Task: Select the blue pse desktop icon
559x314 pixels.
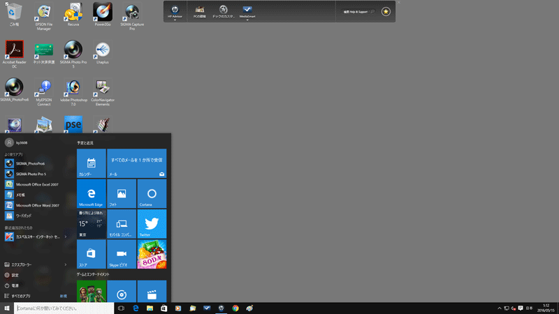Action: pos(73,125)
